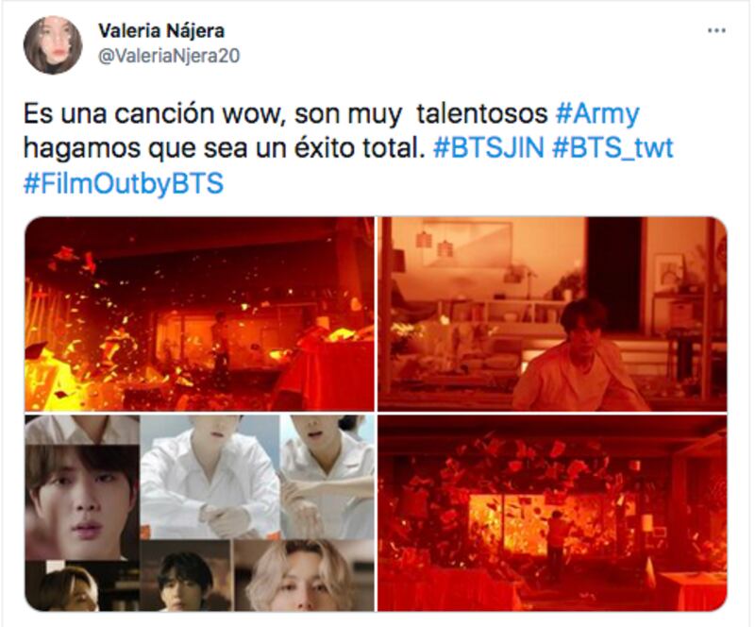755x627 pixels.
Task: Open the @ValeriaNjera20 handle
Action: coord(169,56)
